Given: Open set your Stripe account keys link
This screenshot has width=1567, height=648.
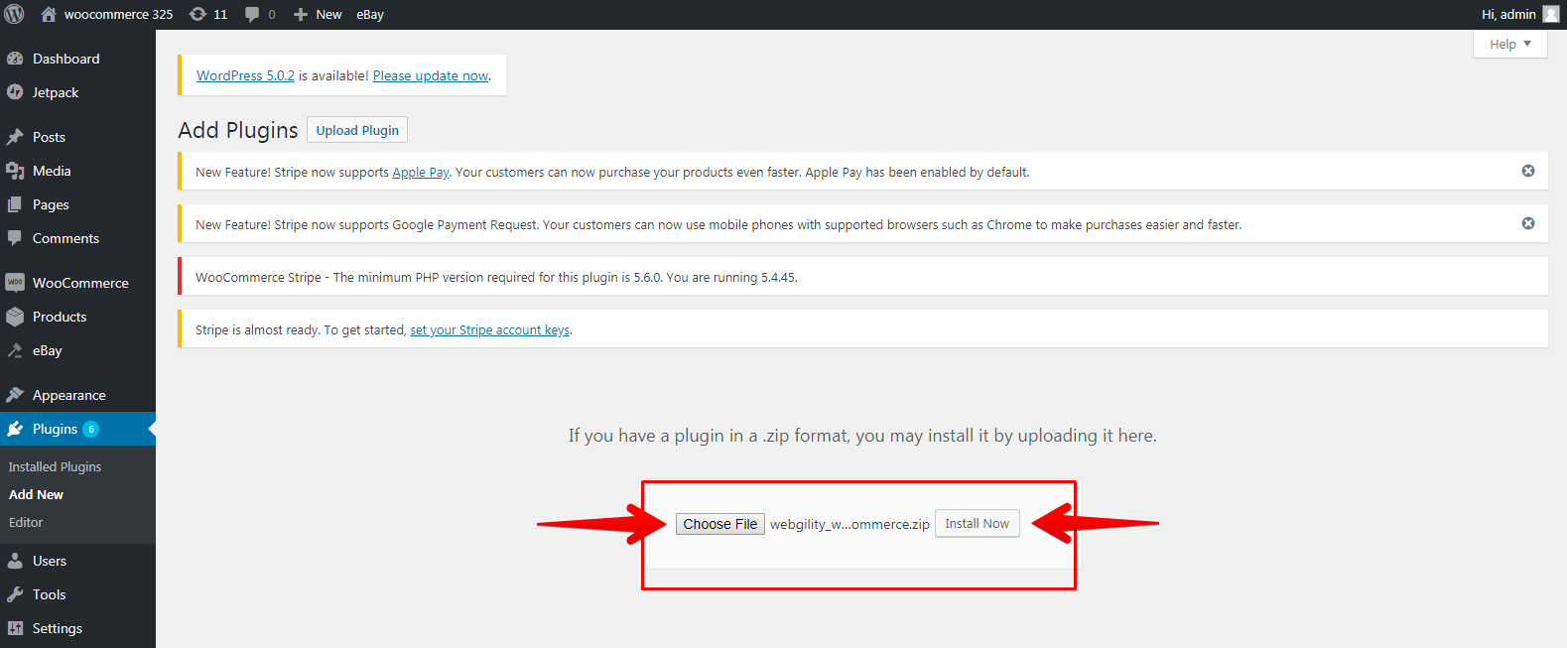Looking at the screenshot, I should [x=489, y=330].
